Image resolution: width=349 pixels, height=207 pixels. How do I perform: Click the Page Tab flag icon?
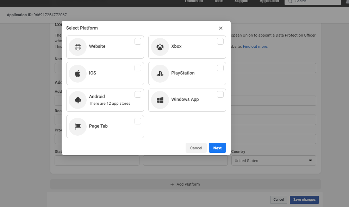[x=78, y=127]
